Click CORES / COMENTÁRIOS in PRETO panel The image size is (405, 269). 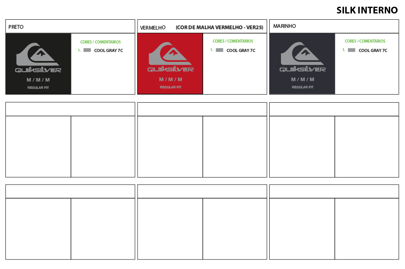[x=100, y=42]
